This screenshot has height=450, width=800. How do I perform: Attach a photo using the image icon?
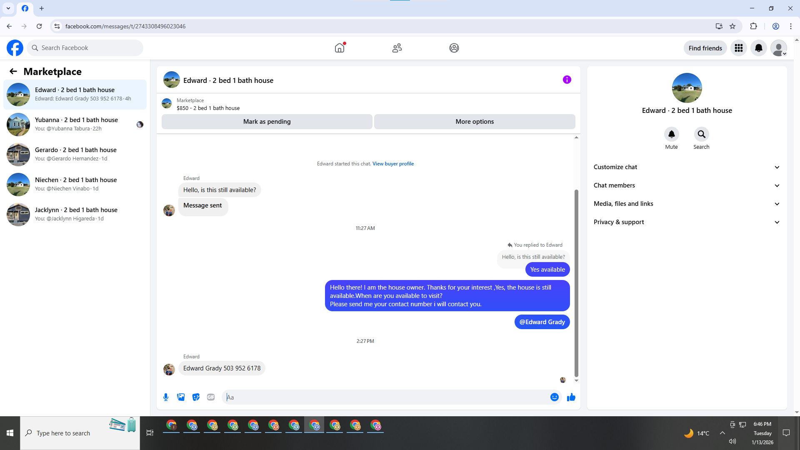click(181, 397)
